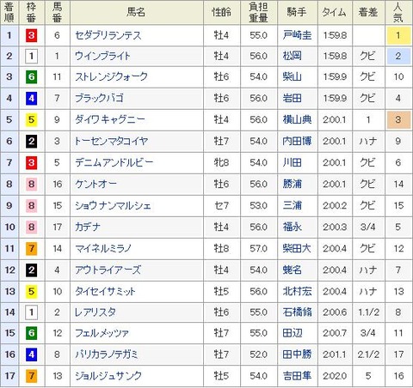Open horse link ウインブライト
This screenshot has width=413, height=388.
102,56
